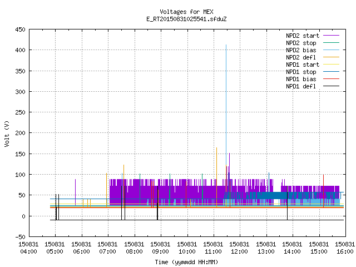The width and height of the screenshot is (356, 267).
Task: Click the chart title 'Voltages for MEX'
Action: tap(186, 12)
